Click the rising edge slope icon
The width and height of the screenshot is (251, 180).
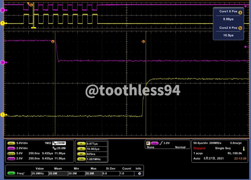click(161, 143)
